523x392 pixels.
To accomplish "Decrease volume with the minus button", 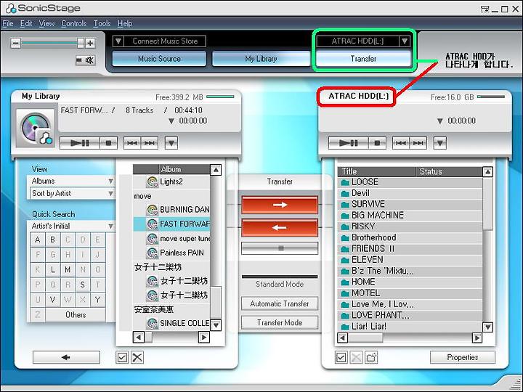I will tap(15, 43).
